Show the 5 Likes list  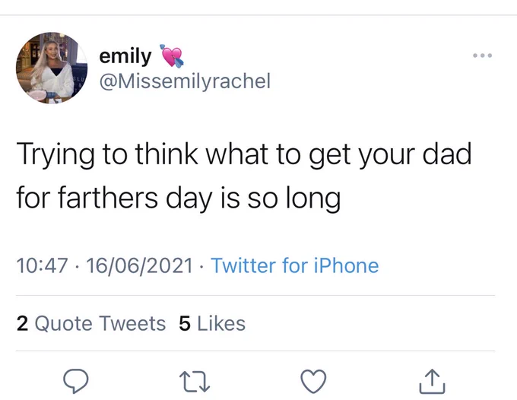coord(212,323)
